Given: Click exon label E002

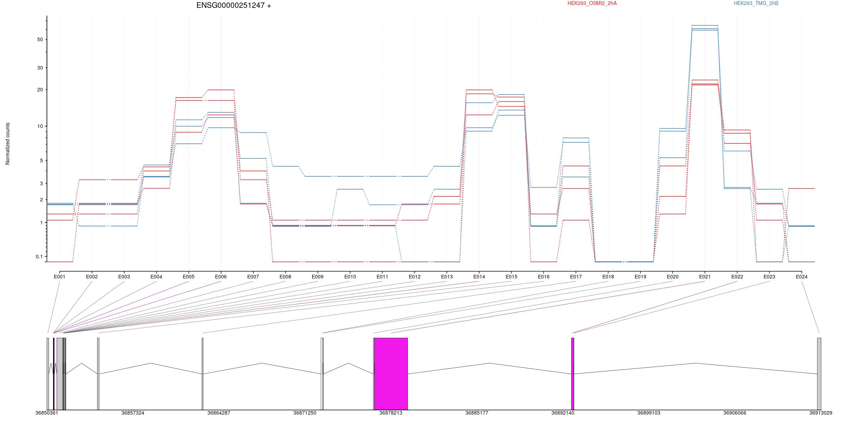Looking at the screenshot, I should (x=92, y=277).
